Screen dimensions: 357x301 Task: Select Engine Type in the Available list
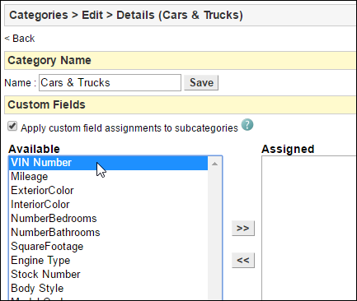click(x=109, y=261)
